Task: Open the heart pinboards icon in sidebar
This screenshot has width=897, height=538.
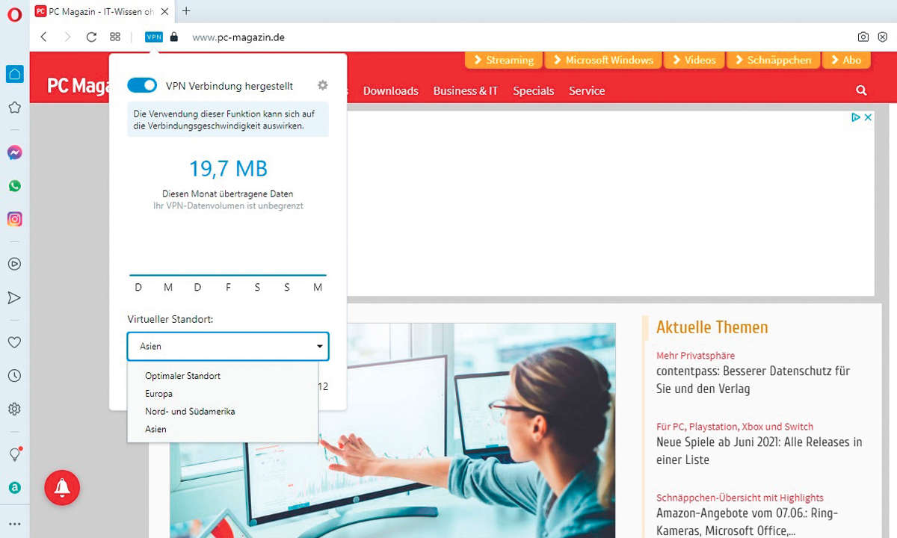Action: 14,342
